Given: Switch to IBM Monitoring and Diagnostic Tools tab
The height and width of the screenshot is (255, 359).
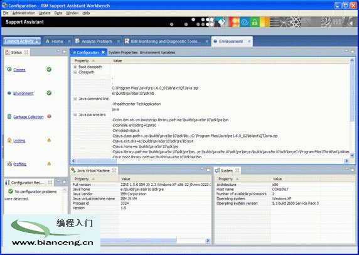Looking at the screenshot, I should point(165,41).
